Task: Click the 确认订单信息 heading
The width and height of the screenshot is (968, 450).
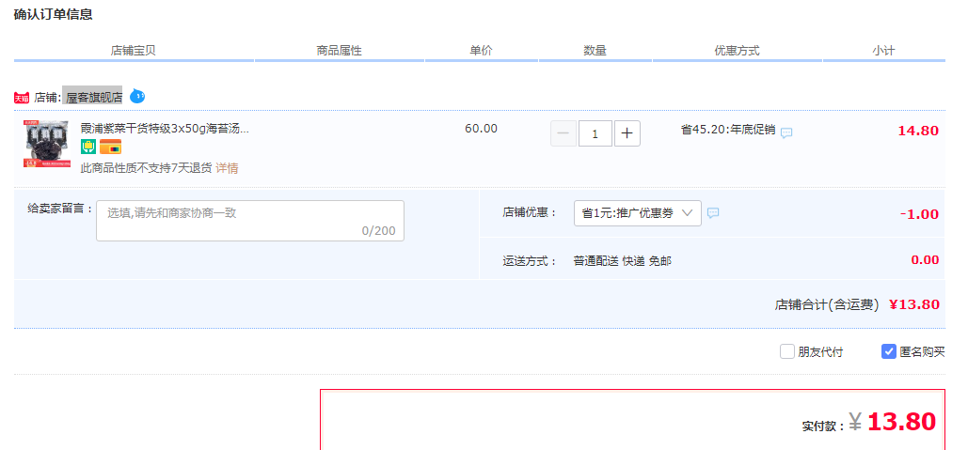Action: [x=53, y=14]
